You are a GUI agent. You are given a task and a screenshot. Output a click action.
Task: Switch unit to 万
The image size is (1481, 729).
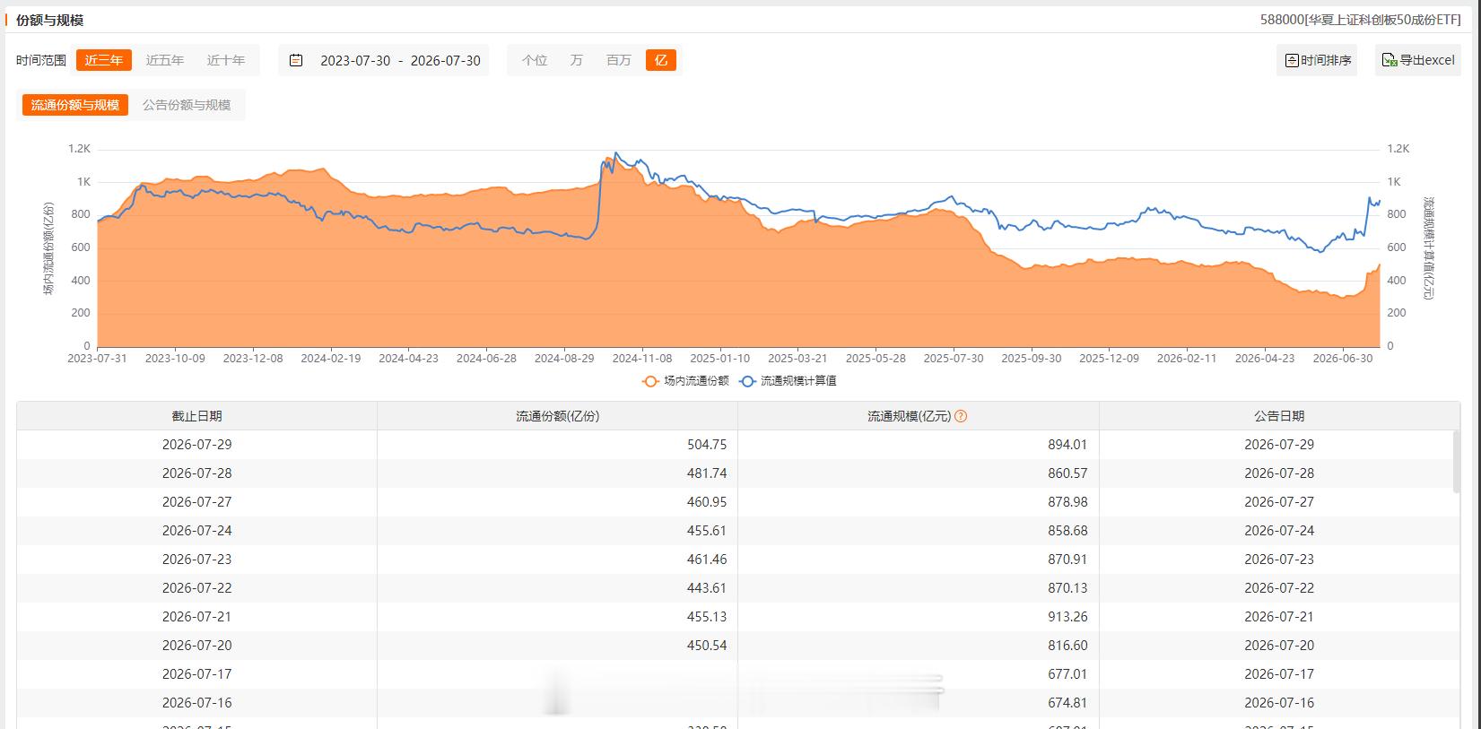click(x=576, y=60)
